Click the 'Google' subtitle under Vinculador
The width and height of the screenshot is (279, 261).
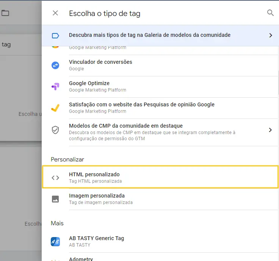76,69
